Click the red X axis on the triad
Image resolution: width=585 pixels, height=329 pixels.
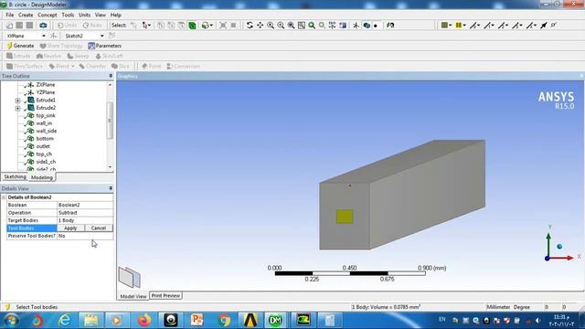[x=563, y=258]
